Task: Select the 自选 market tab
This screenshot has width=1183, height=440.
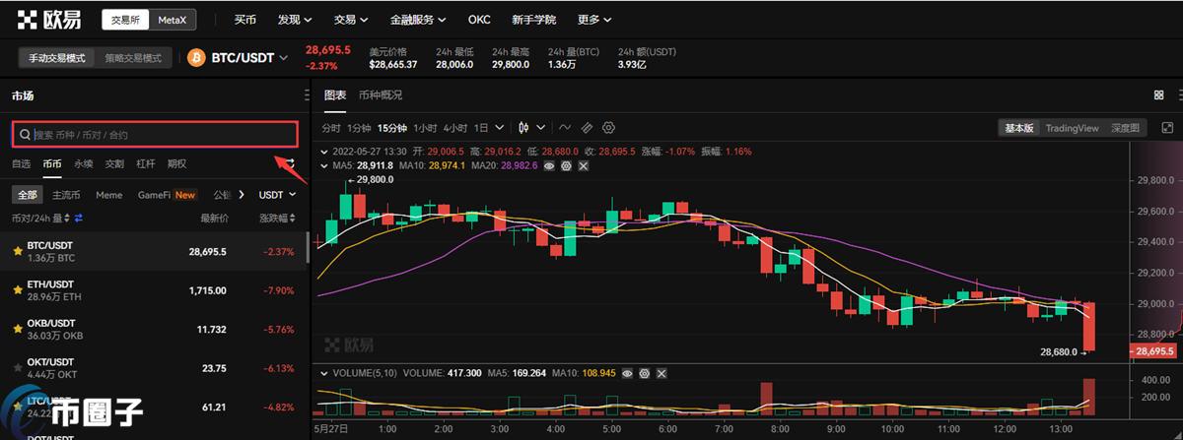Action: [22, 163]
